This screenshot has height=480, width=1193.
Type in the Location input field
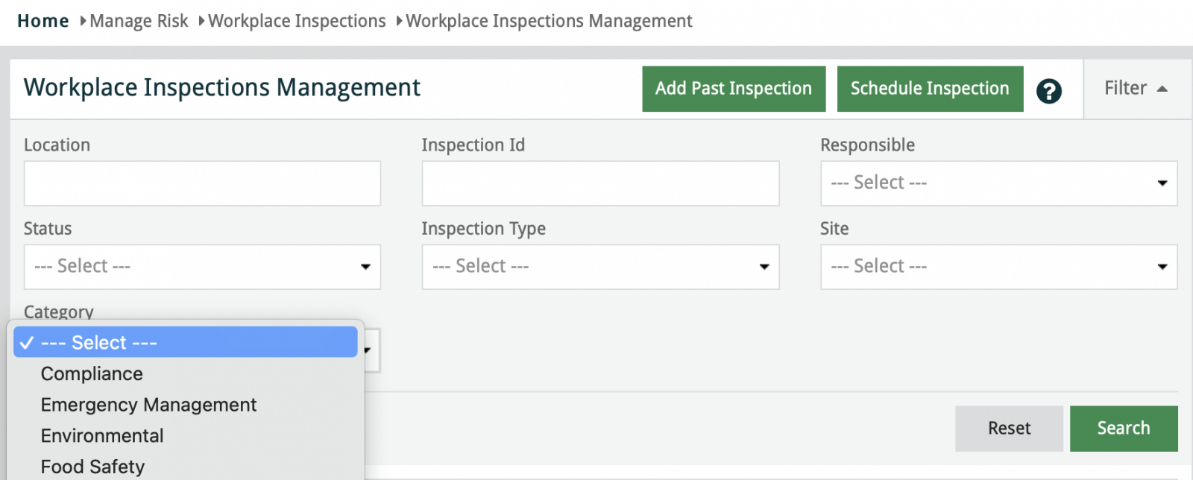point(202,183)
